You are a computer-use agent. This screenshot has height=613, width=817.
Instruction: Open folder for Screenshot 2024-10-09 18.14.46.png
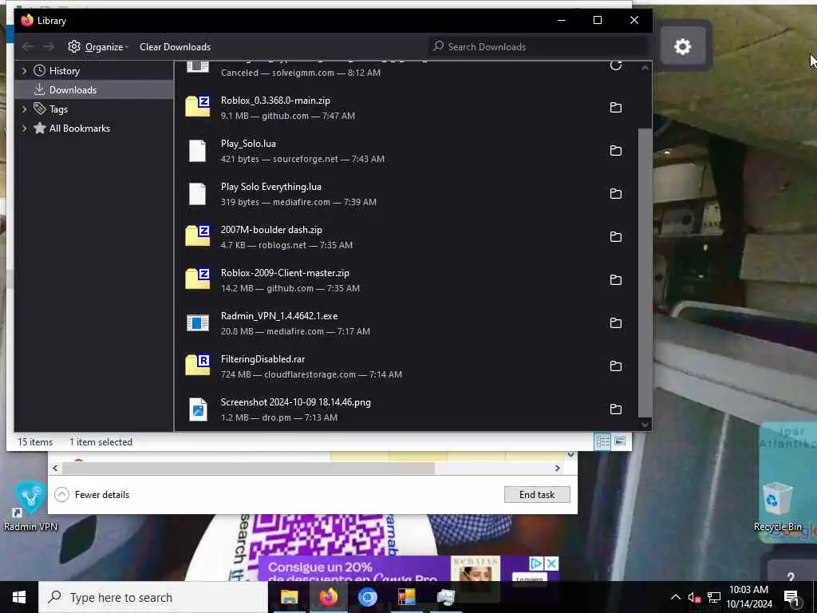click(x=615, y=409)
